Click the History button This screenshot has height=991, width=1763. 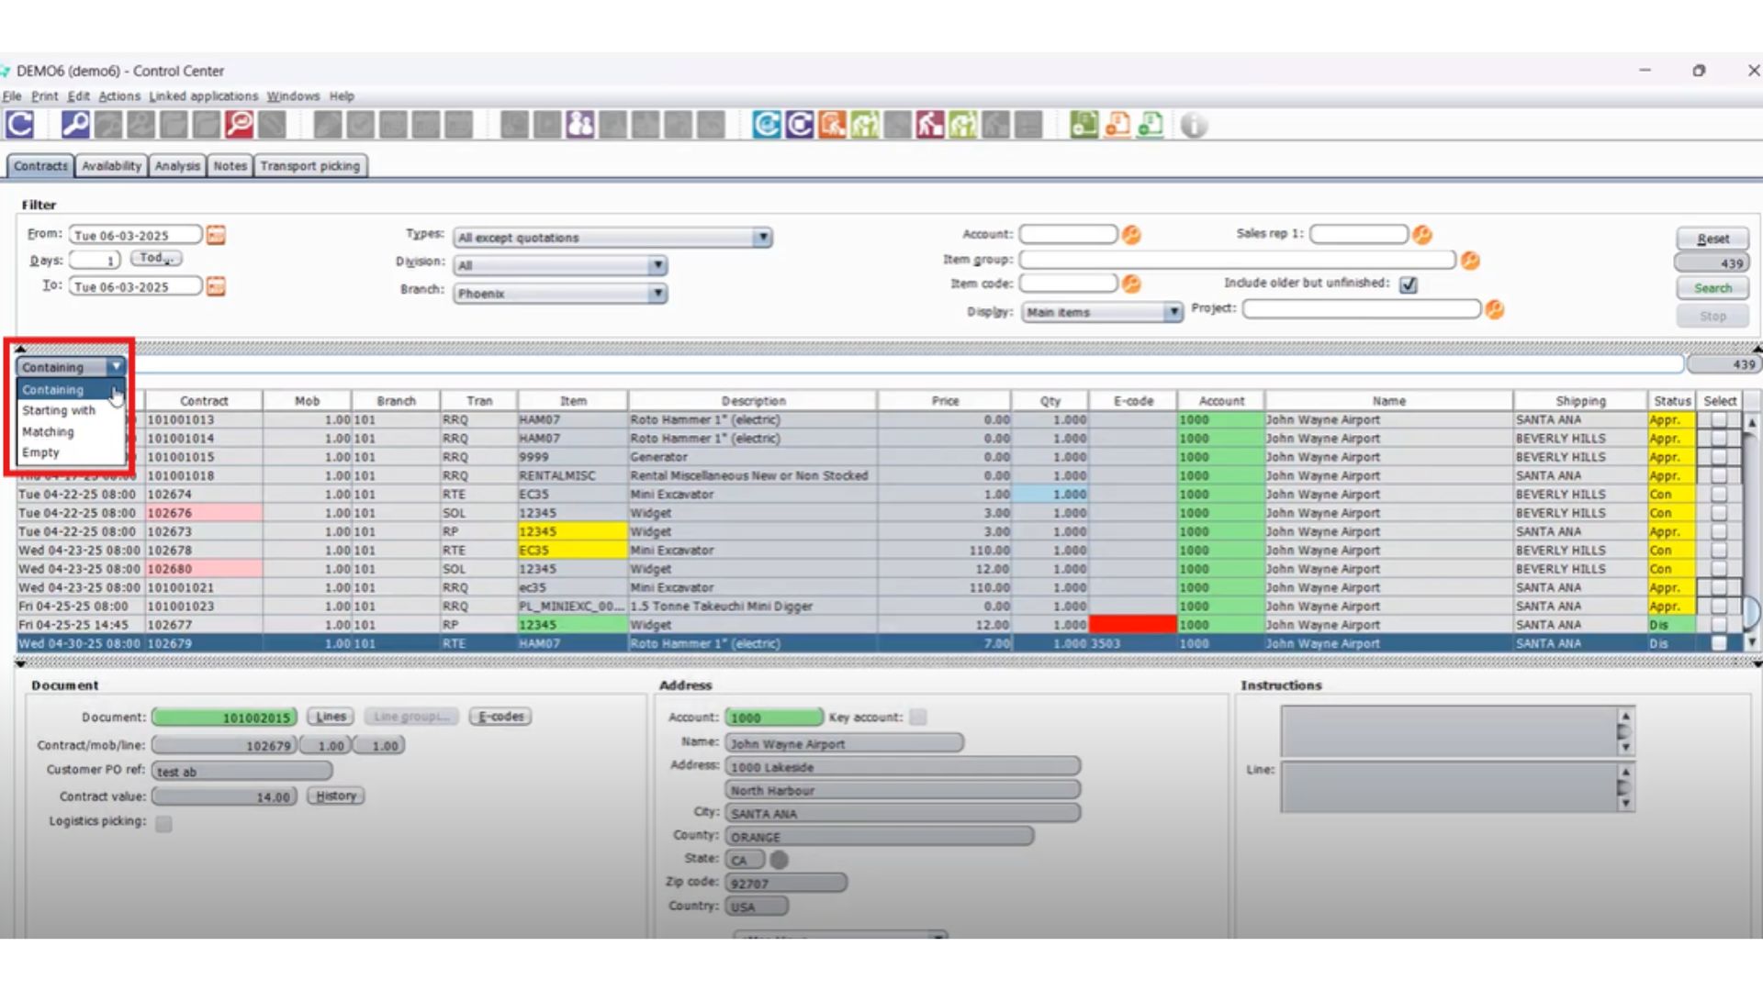[335, 796]
